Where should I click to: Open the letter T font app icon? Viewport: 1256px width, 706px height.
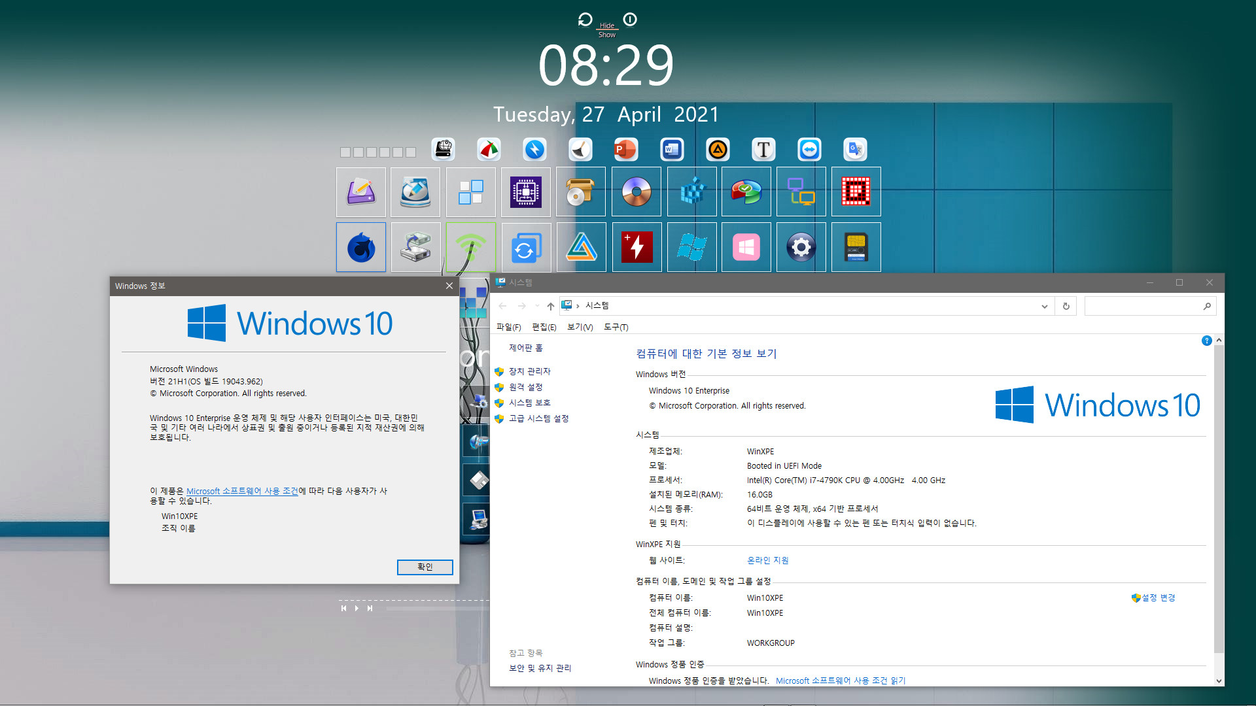tap(763, 150)
